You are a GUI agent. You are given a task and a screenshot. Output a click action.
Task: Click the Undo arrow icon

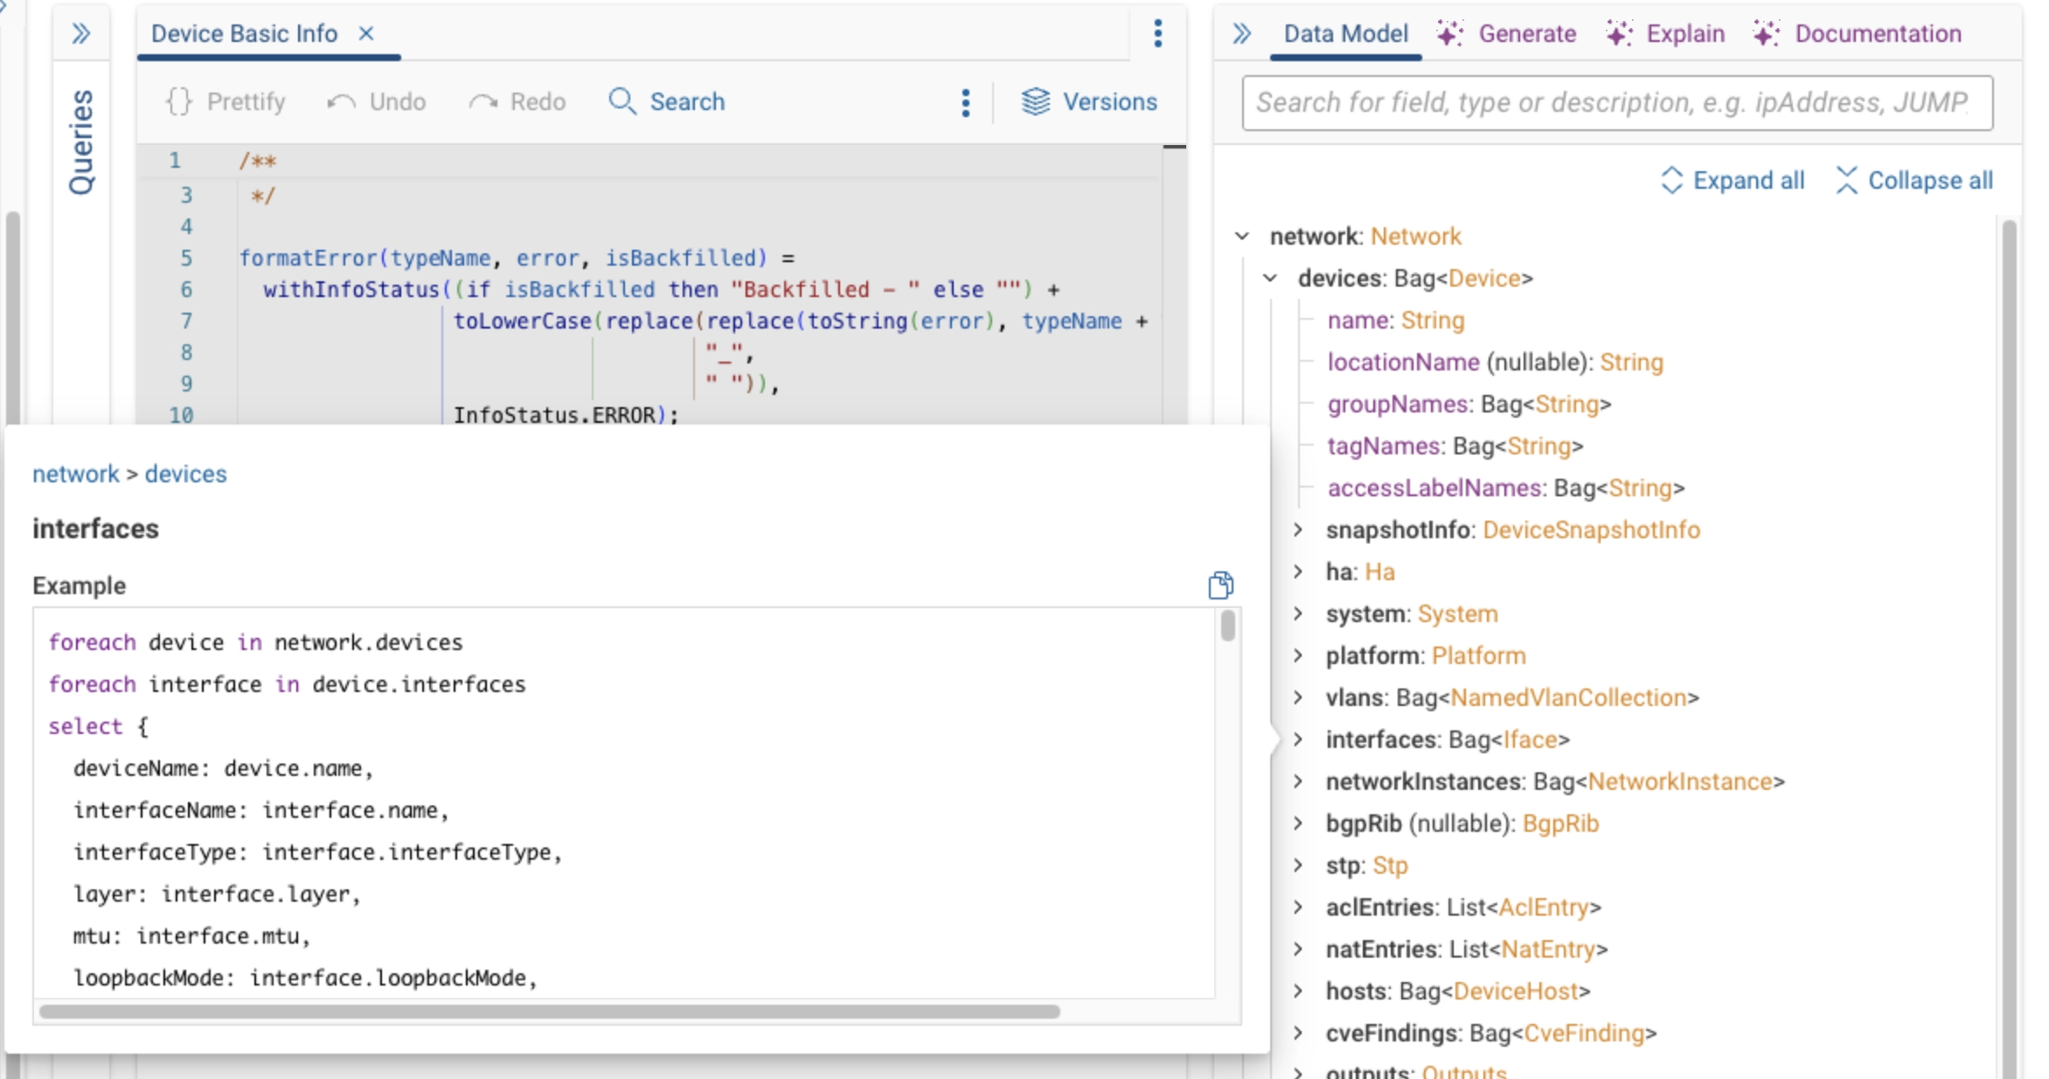point(341,102)
